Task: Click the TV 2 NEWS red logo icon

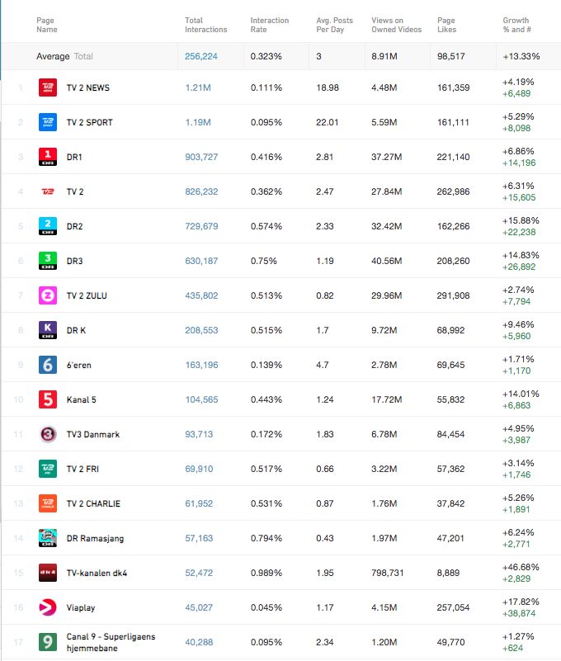Action: (x=48, y=87)
